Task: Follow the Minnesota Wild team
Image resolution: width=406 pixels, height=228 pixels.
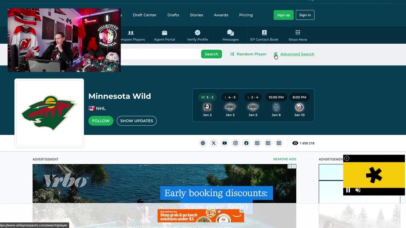Action: (x=101, y=121)
